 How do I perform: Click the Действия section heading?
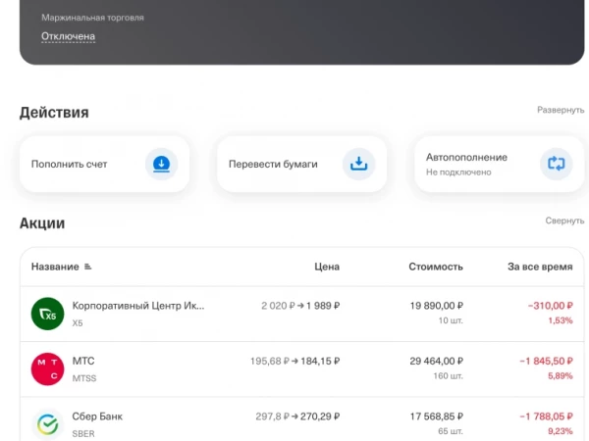click(54, 113)
